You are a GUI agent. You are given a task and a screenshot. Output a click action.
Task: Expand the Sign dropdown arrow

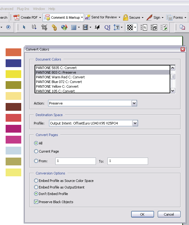pos(162,18)
